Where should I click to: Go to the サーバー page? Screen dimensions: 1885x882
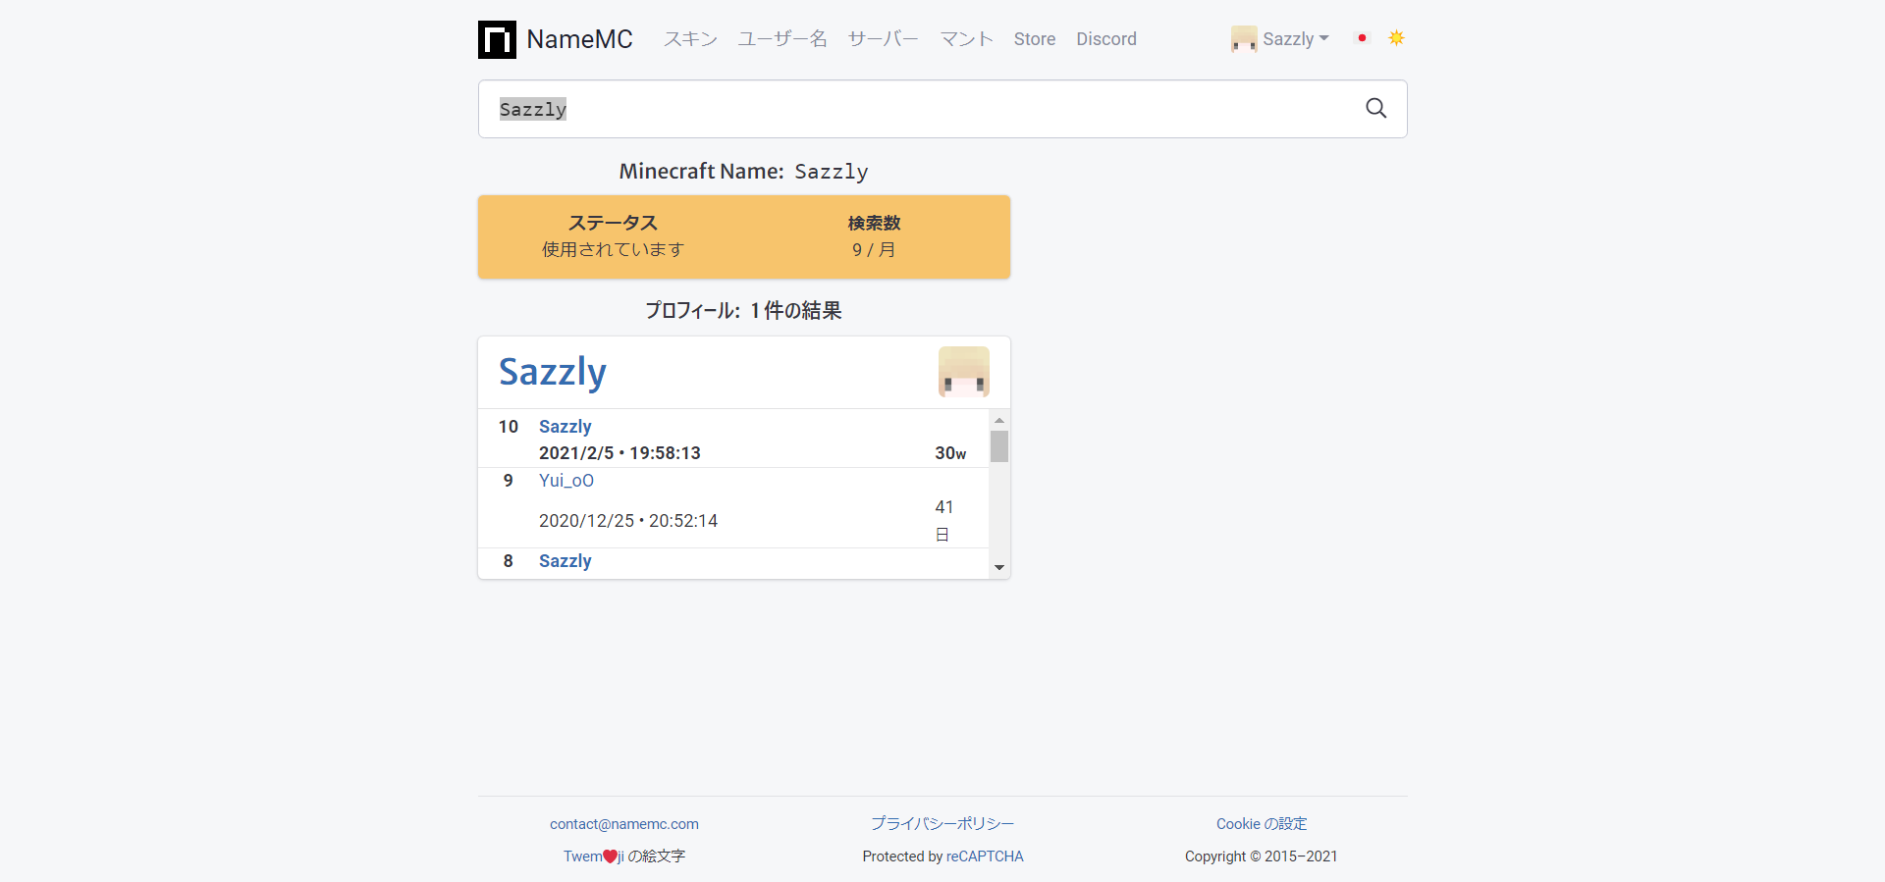click(x=884, y=39)
